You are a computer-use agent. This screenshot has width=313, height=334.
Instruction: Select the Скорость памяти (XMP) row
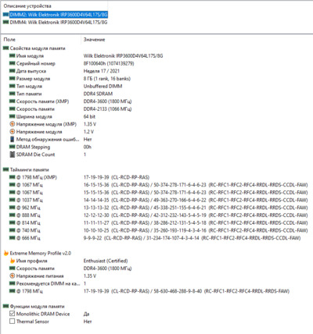click(x=156, y=101)
